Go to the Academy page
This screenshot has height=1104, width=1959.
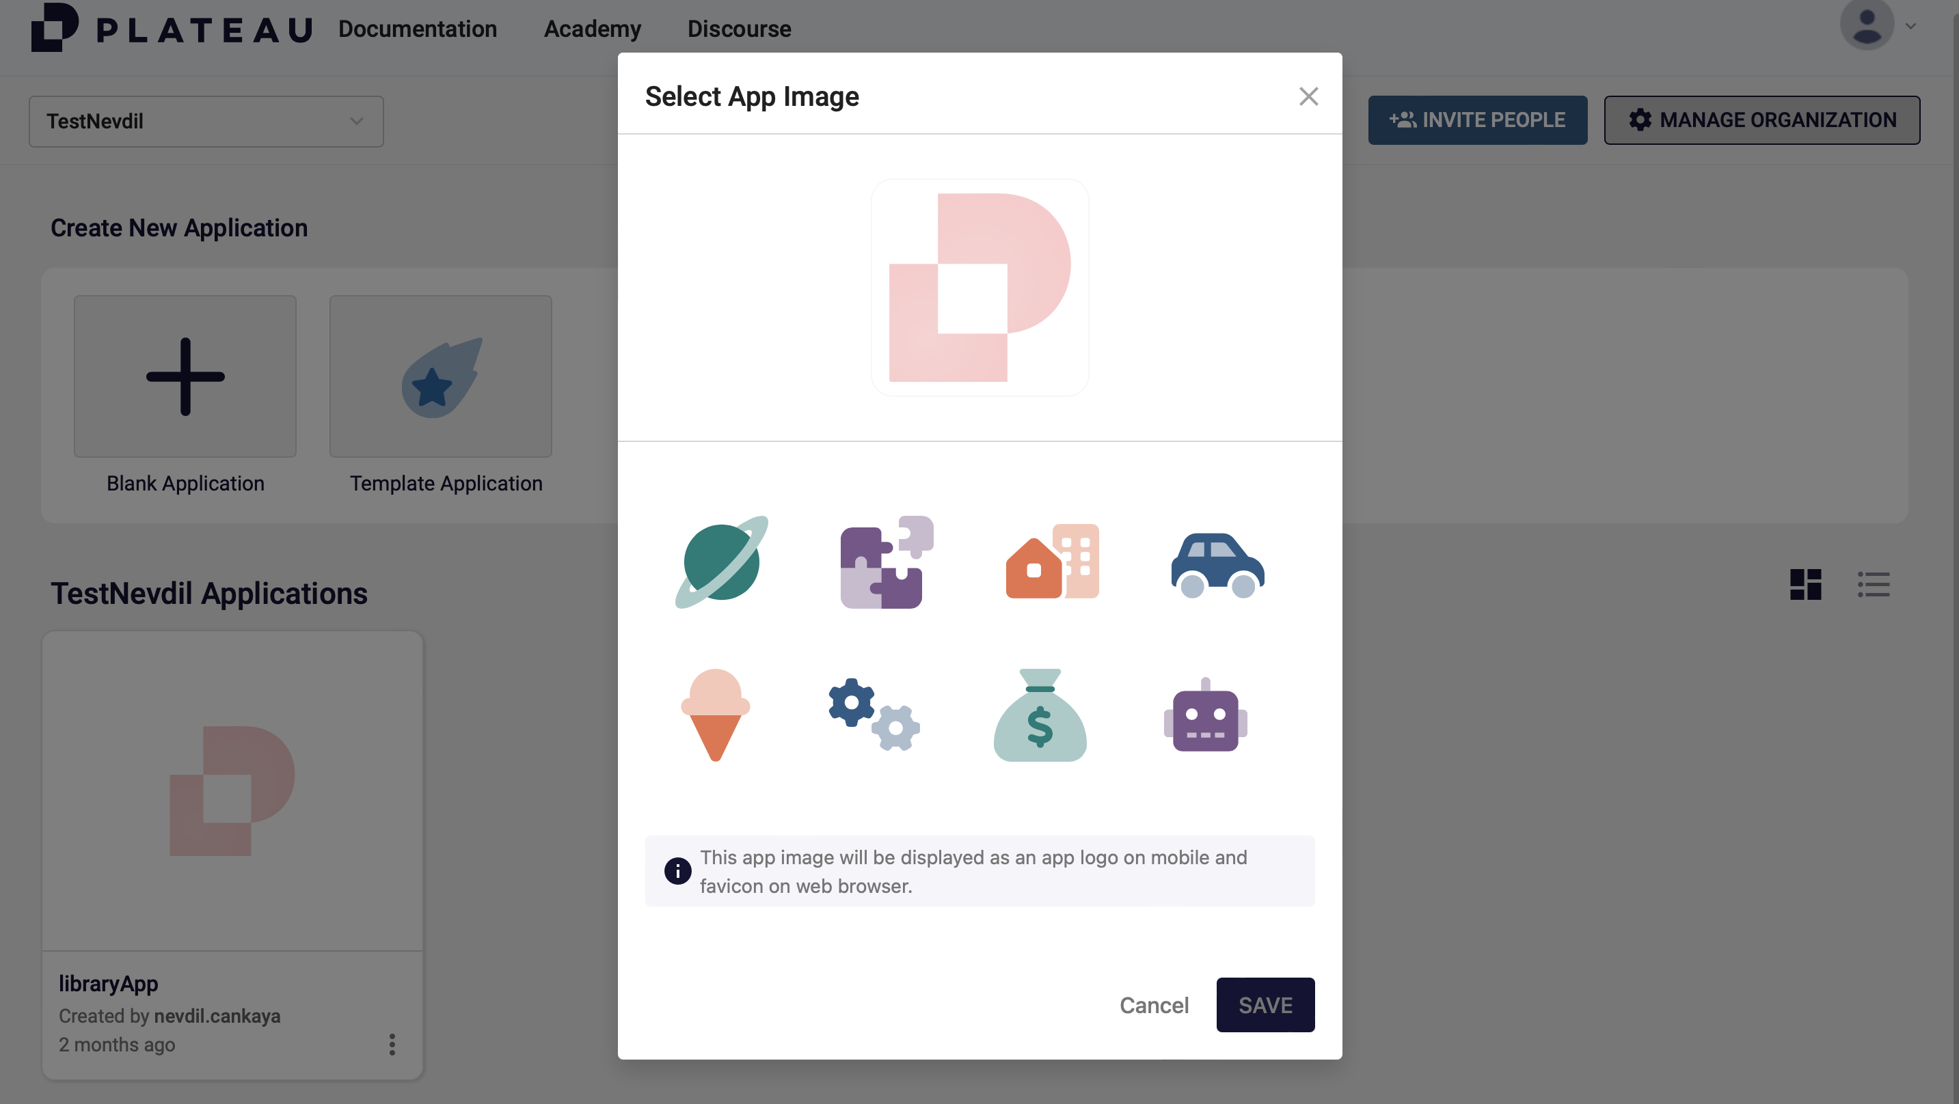(592, 29)
